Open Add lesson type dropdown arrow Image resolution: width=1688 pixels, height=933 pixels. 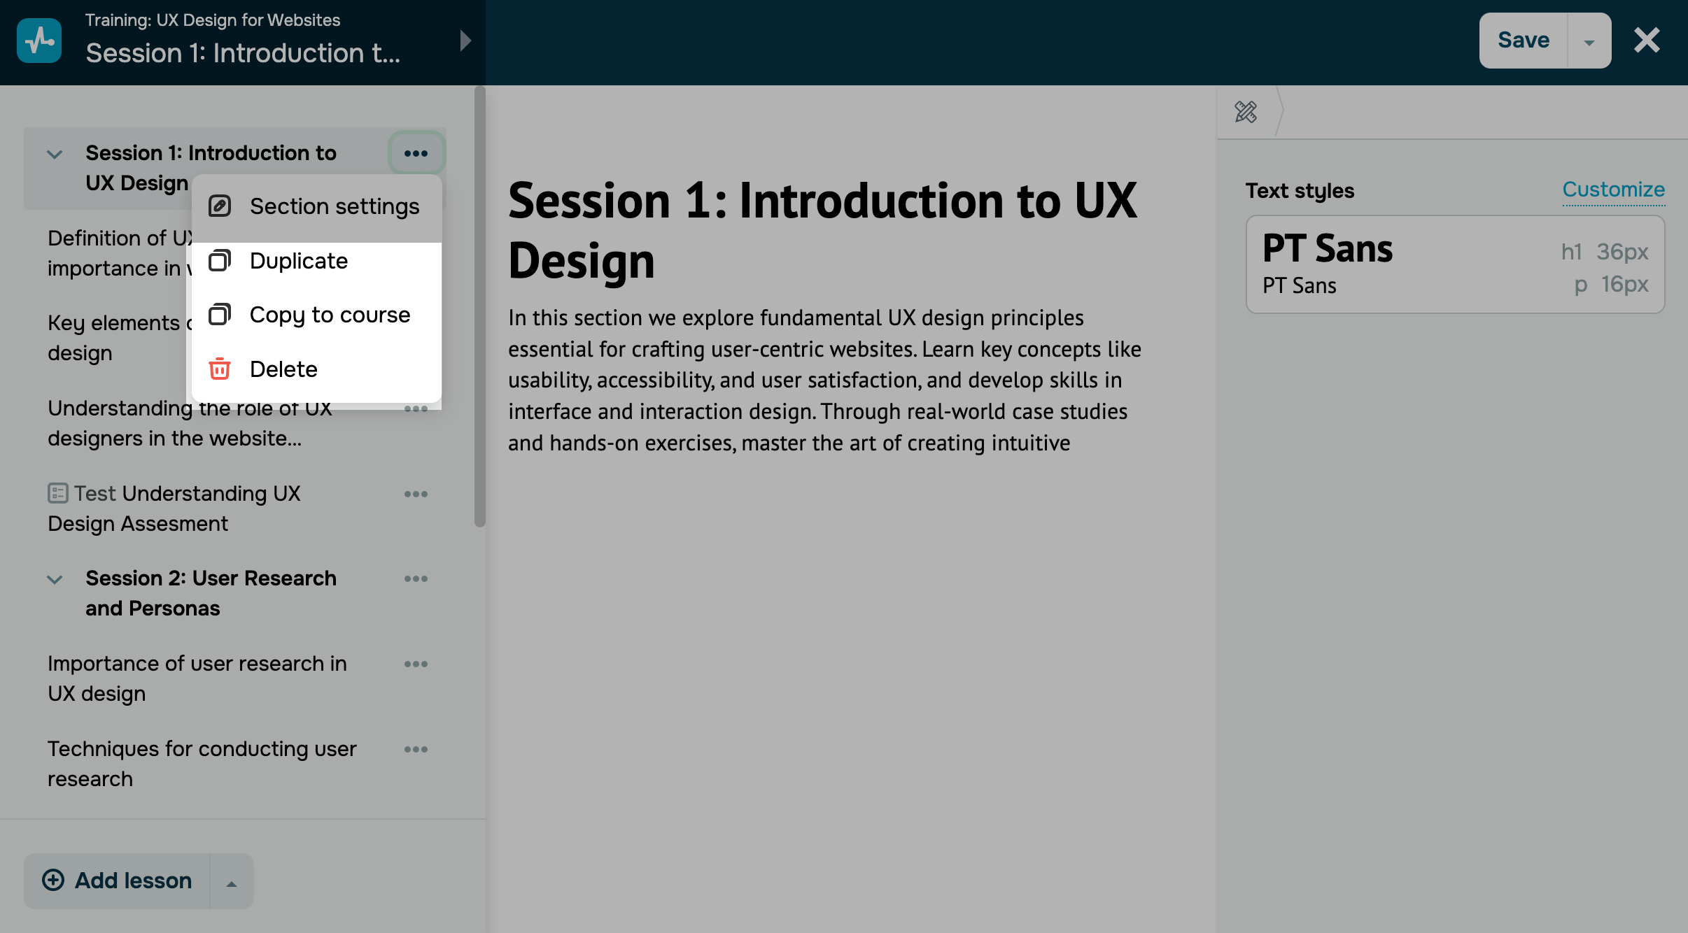tap(232, 883)
